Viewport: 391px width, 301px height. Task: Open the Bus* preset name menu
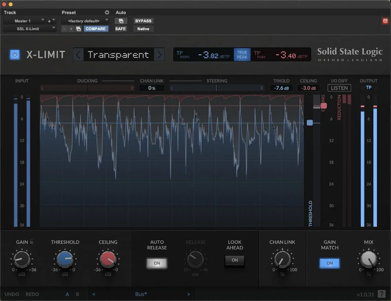coord(141,294)
